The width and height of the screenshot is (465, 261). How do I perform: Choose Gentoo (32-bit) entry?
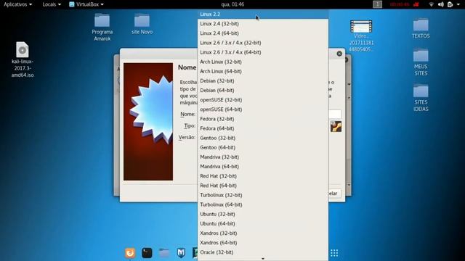click(x=263, y=138)
